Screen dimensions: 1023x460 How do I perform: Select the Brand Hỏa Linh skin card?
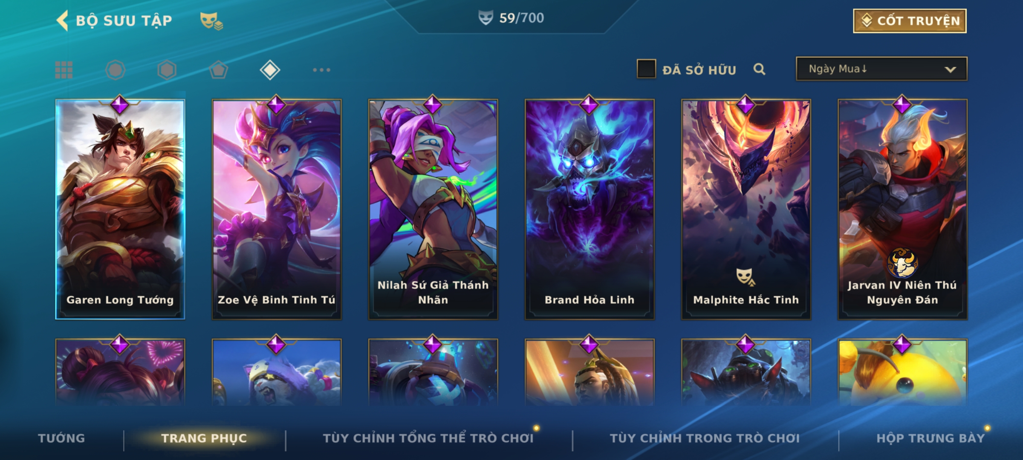[590, 209]
